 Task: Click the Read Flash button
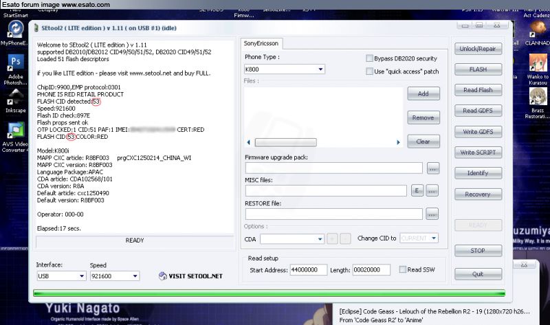click(x=478, y=90)
